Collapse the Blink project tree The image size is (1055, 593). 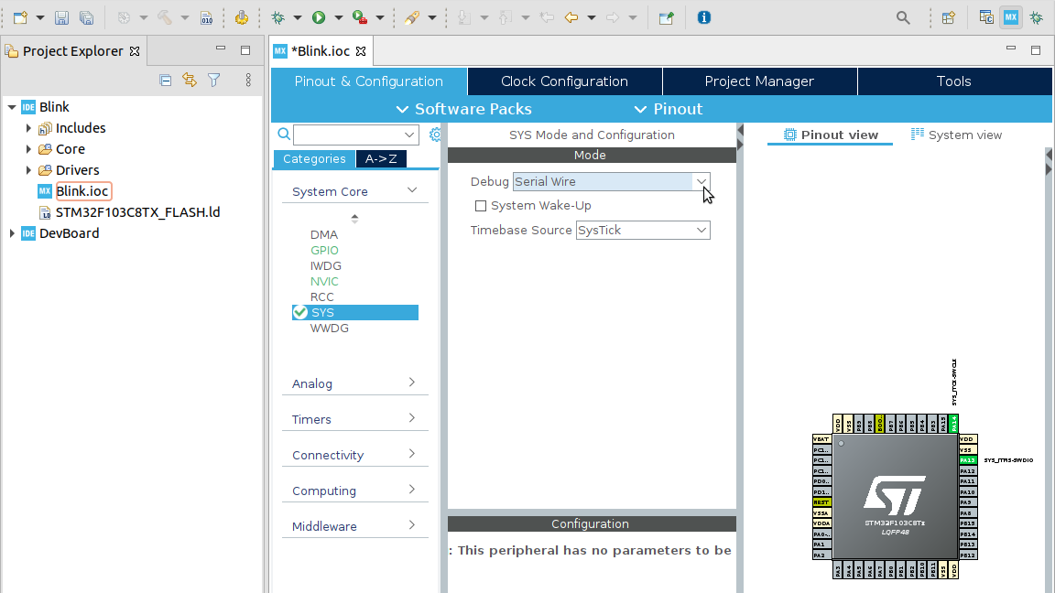(x=11, y=107)
